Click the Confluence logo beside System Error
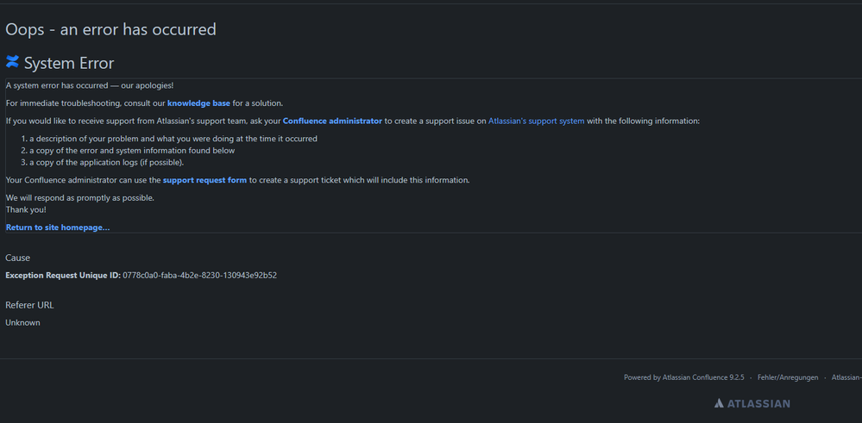Screen dimensions: 862x423 [x=12, y=62]
